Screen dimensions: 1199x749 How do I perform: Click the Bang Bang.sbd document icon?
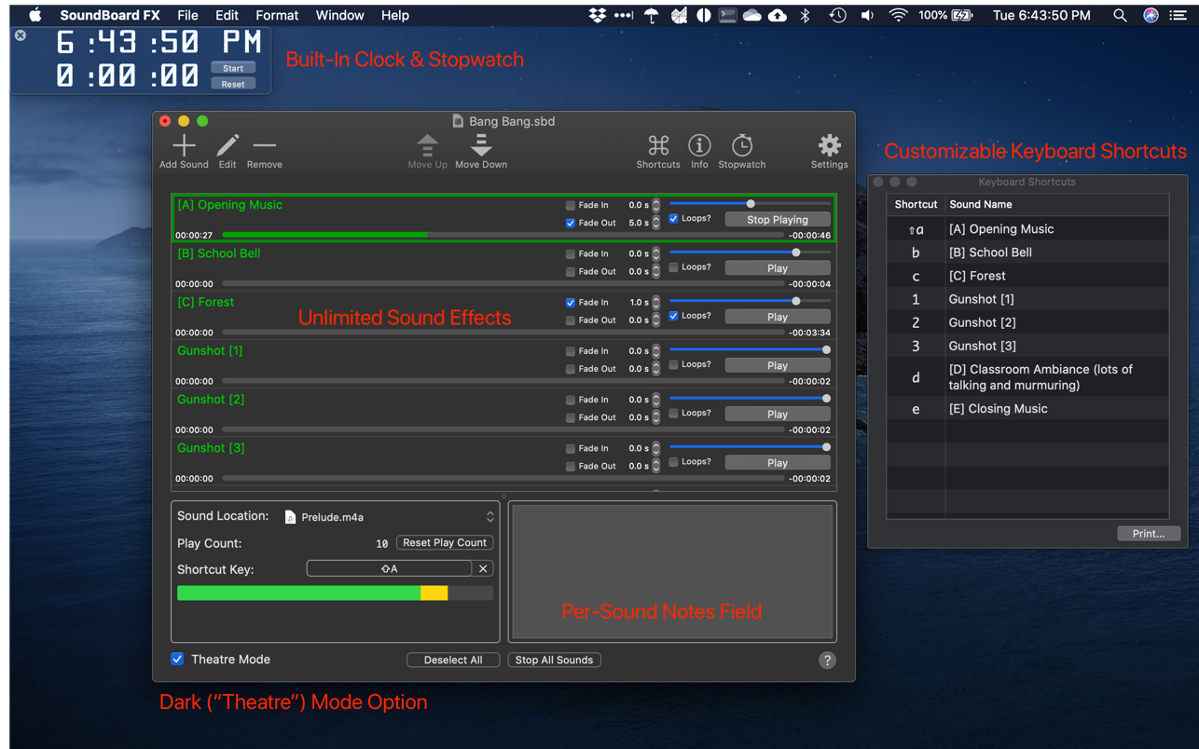click(458, 121)
